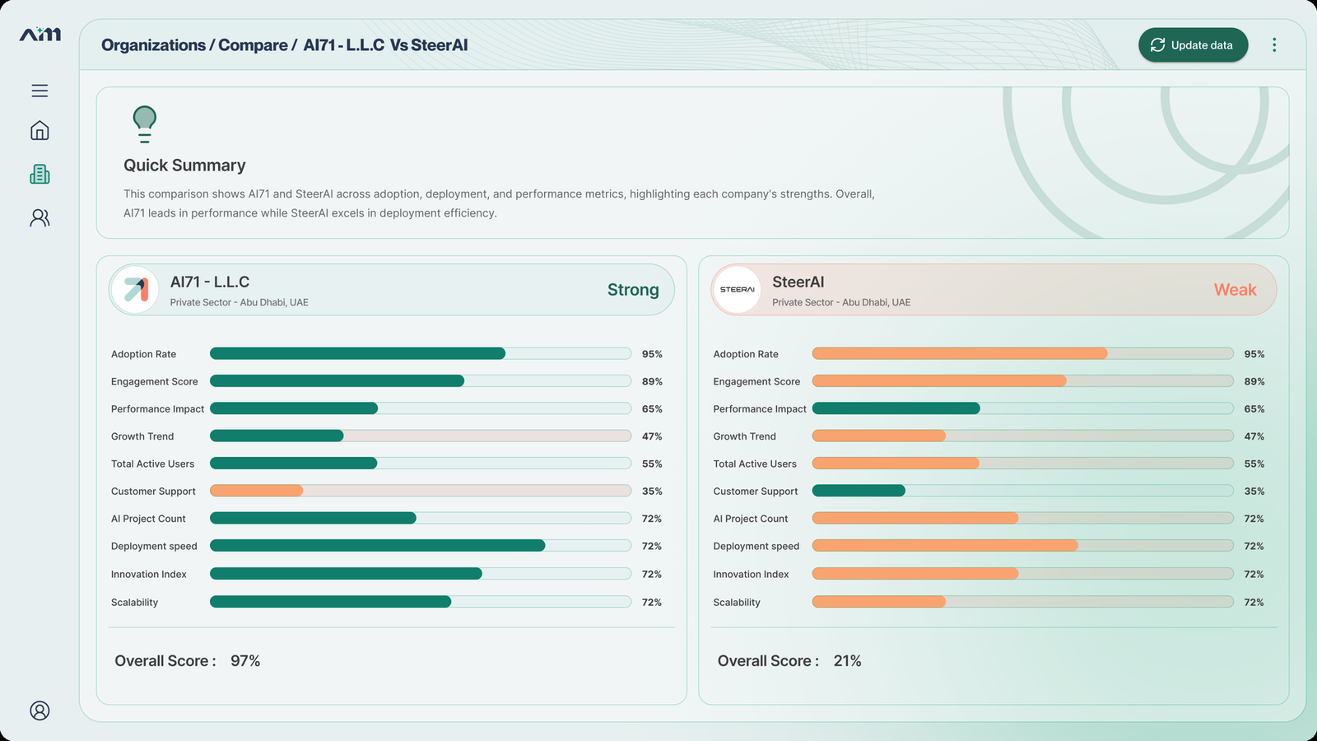Viewport: 1317px width, 741px height.
Task: Click the AI71 company logo
Action: [x=135, y=290]
